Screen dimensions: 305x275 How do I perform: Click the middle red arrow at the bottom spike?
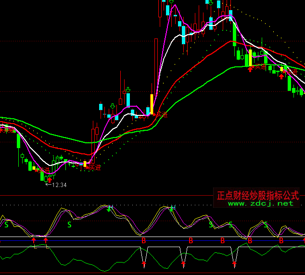point(183,263)
